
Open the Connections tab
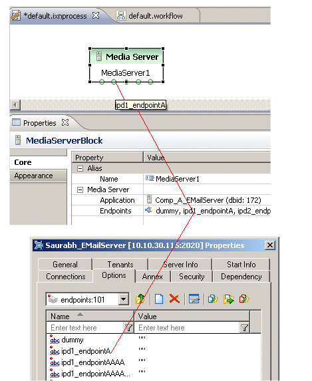click(x=66, y=277)
